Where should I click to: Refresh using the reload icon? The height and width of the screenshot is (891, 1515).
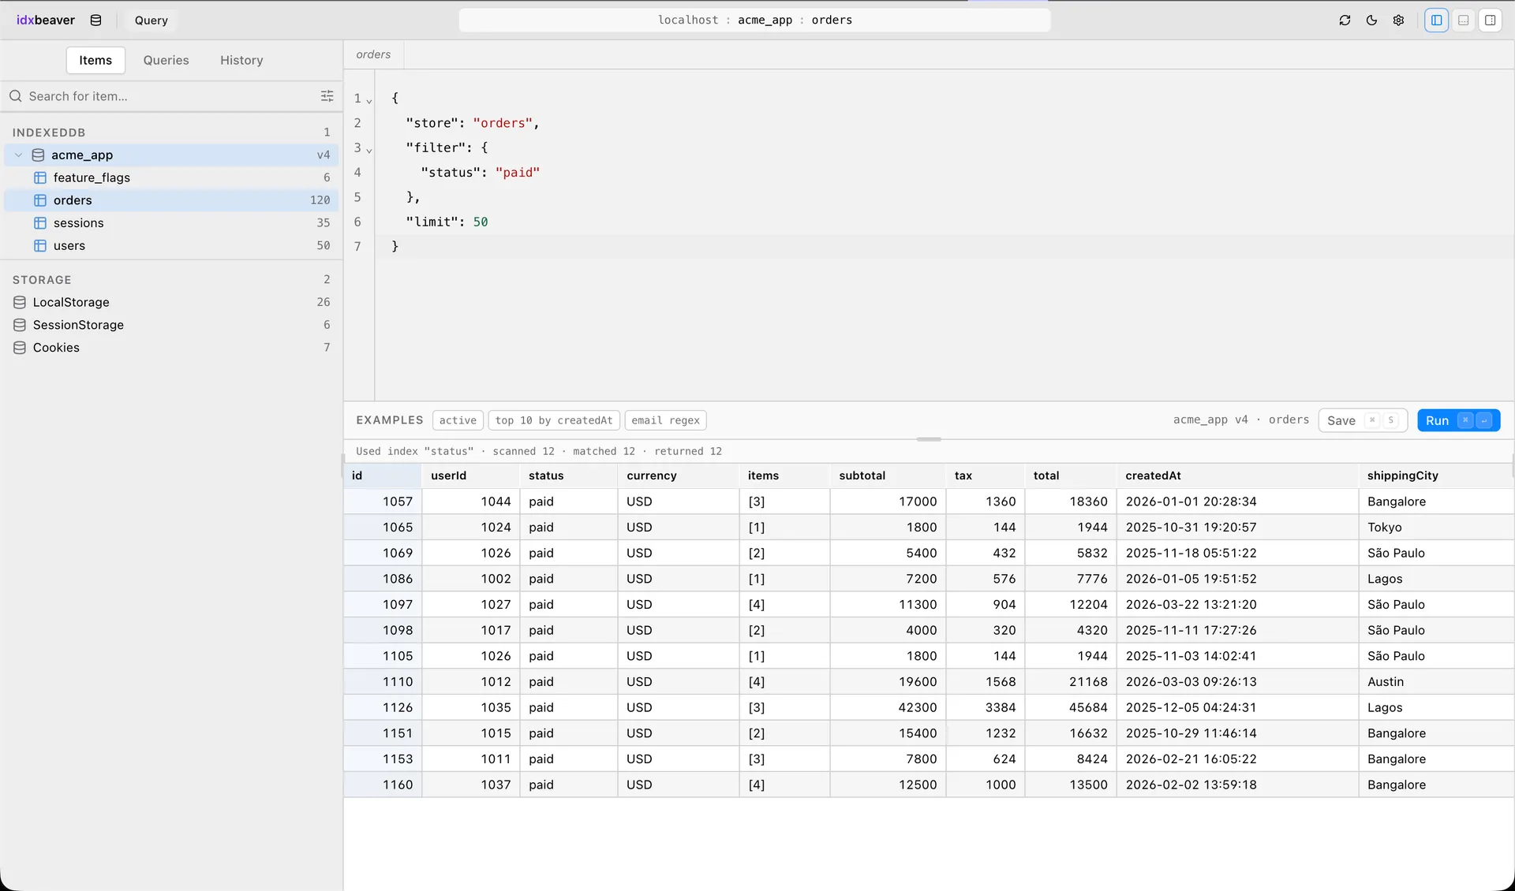pyautogui.click(x=1345, y=21)
